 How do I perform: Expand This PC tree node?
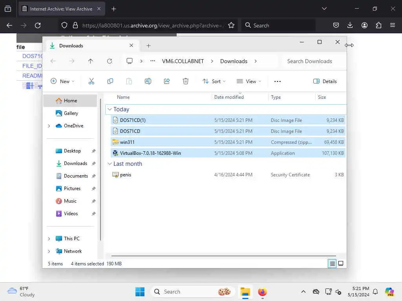[49, 239]
